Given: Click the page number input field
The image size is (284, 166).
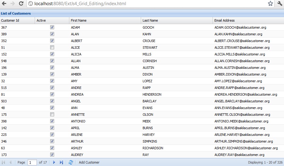Looking at the screenshot, I should (32, 163).
